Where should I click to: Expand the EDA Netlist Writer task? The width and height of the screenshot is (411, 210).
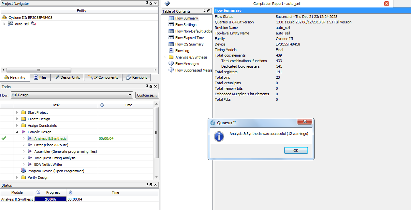click(x=24, y=164)
